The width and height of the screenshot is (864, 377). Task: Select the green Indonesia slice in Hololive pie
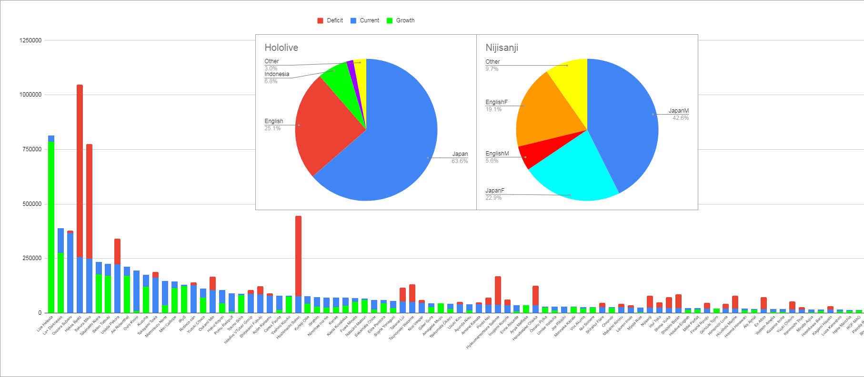click(342, 81)
